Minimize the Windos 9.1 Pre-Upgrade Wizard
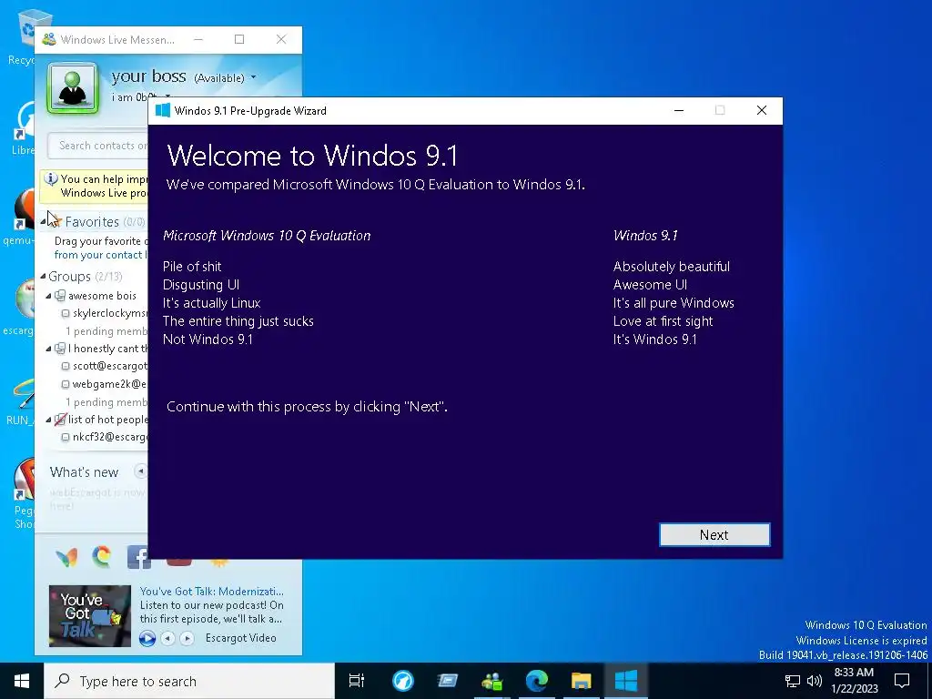Viewport: 932px width, 699px height. (x=679, y=110)
